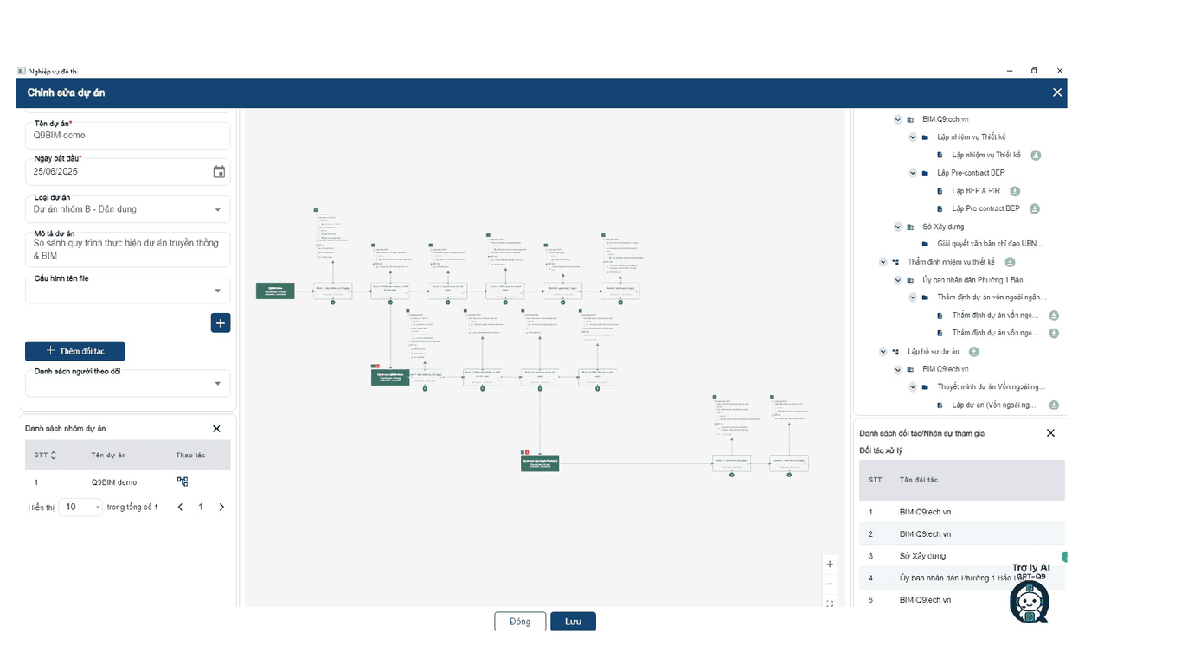
Task: Open the 'Loại dự án' dropdown
Action: (217, 209)
